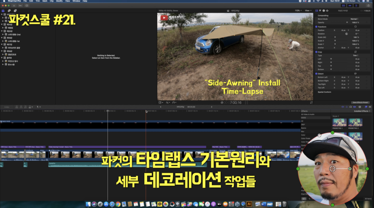
Task: Open the viewer View options dropdown
Action: coord(308,11)
